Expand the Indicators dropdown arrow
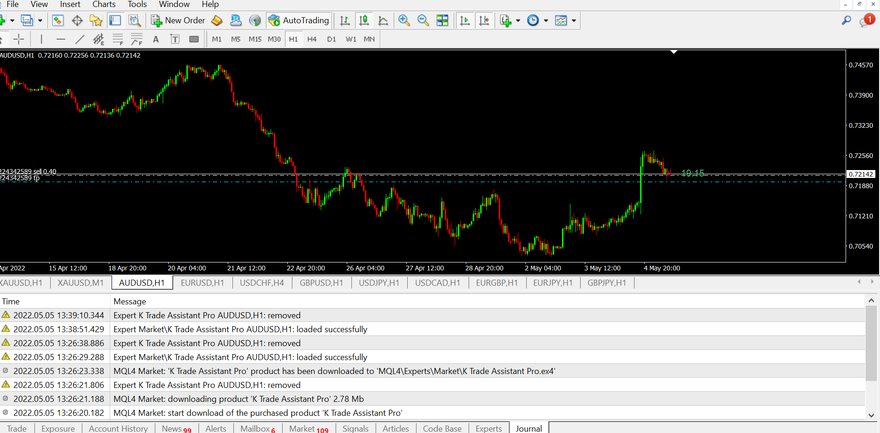The width and height of the screenshot is (880, 433). point(518,20)
